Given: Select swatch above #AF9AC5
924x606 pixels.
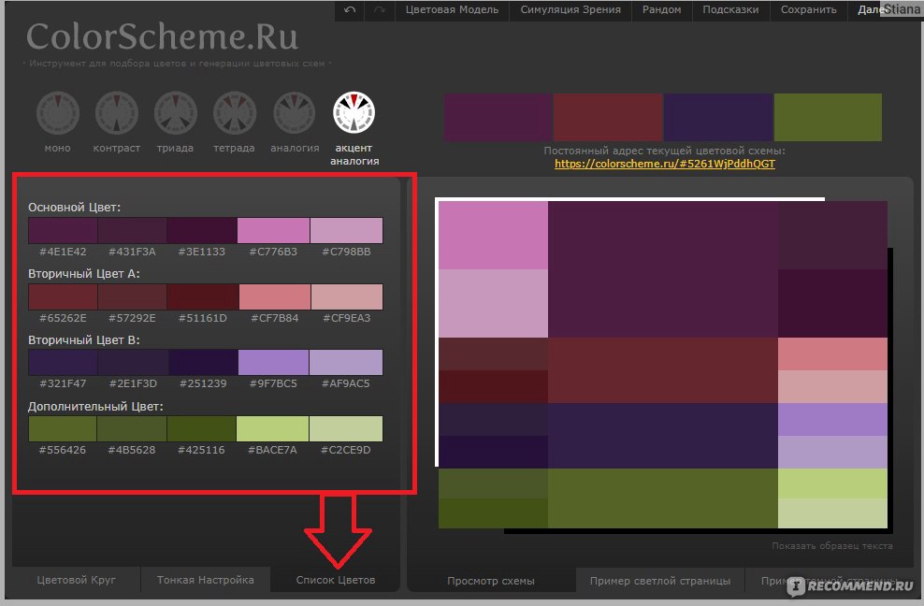Looking at the screenshot, I should [x=346, y=363].
